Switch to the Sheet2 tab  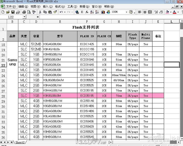(20, 142)
